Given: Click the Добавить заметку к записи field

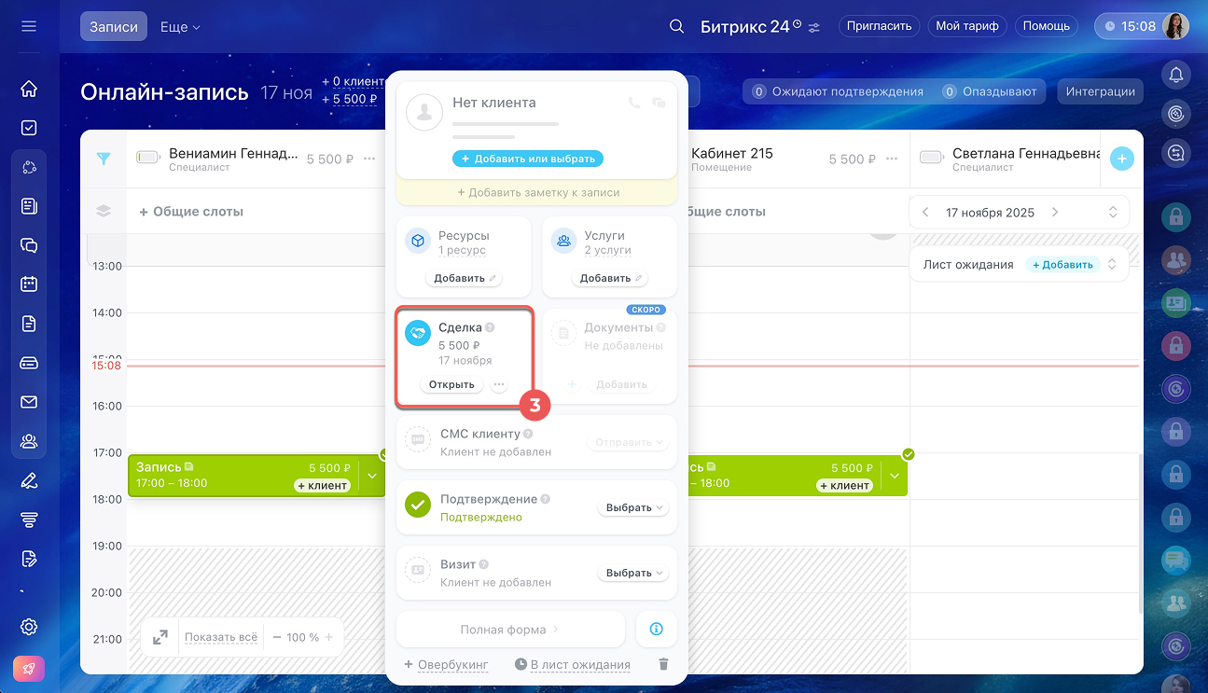Looking at the screenshot, I should coord(537,192).
